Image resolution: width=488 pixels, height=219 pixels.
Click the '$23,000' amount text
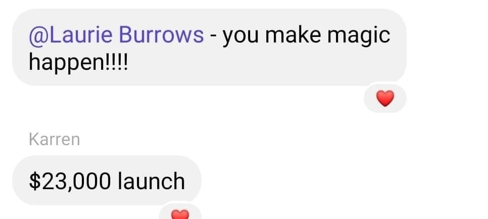70,181
